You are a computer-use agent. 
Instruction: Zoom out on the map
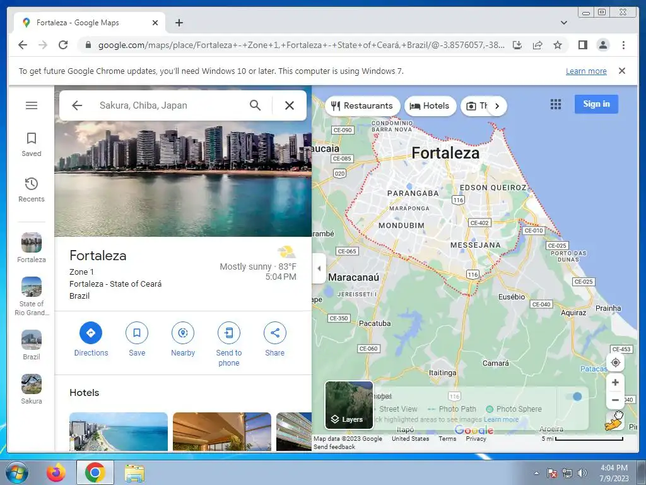[615, 400]
